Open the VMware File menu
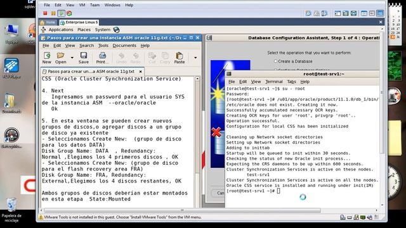This screenshot has height=228, width=406. click(47, 5)
